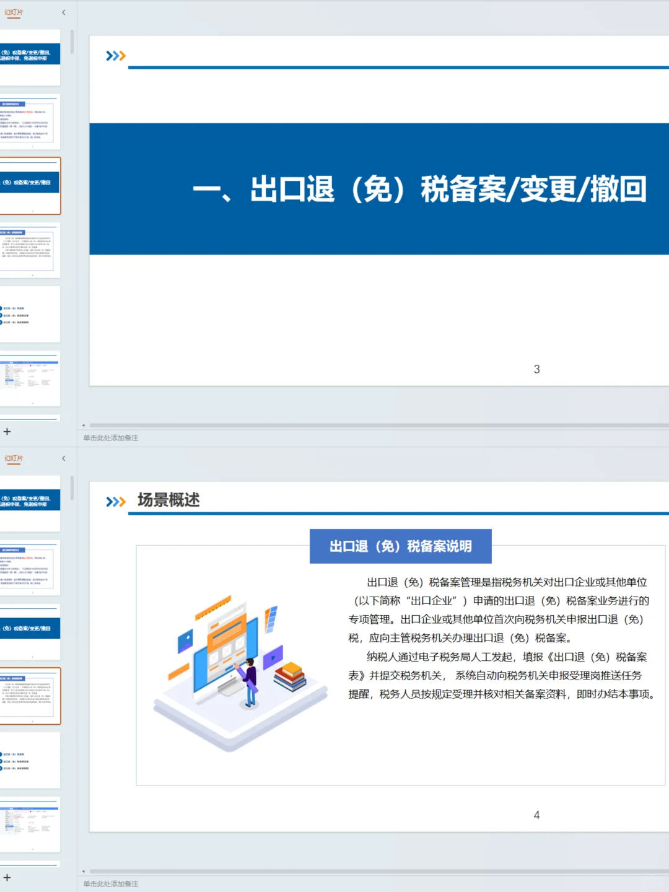Switch to the top 幻灯片 slides tab
669x892 pixels.
14,11
